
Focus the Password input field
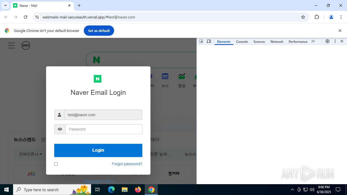(x=104, y=129)
